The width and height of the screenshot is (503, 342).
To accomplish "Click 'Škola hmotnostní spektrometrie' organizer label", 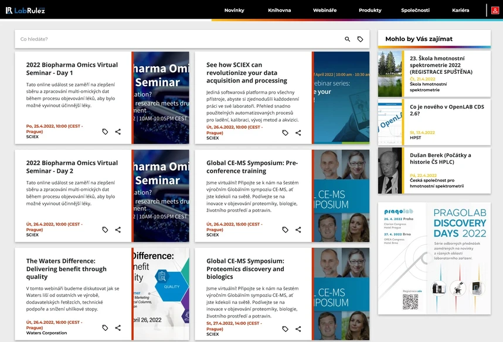I will tap(428, 87).
